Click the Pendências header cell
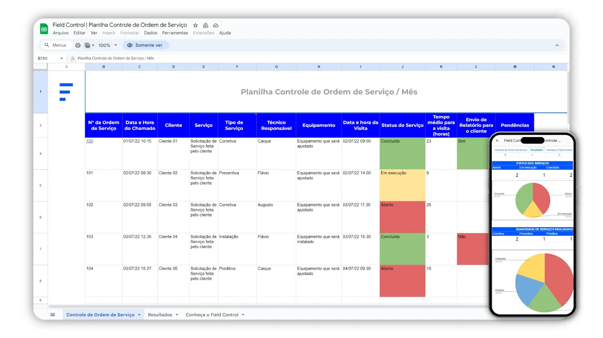Viewport: 603px width, 338px height. pyautogui.click(x=515, y=125)
